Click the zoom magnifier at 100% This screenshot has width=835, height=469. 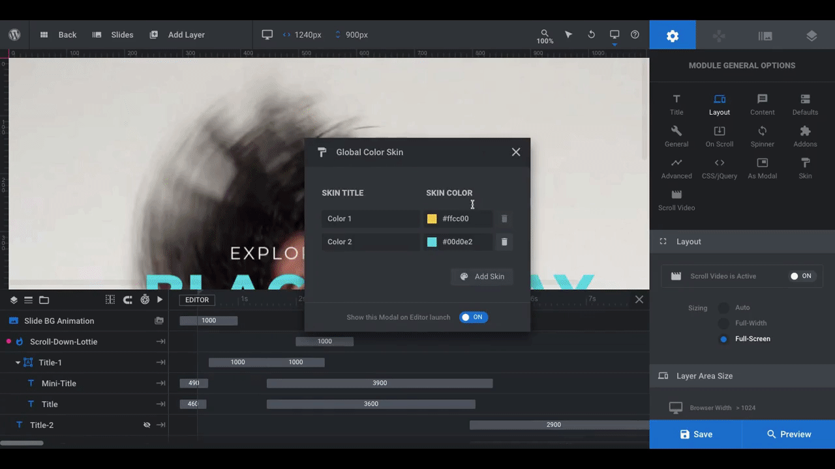point(545,36)
